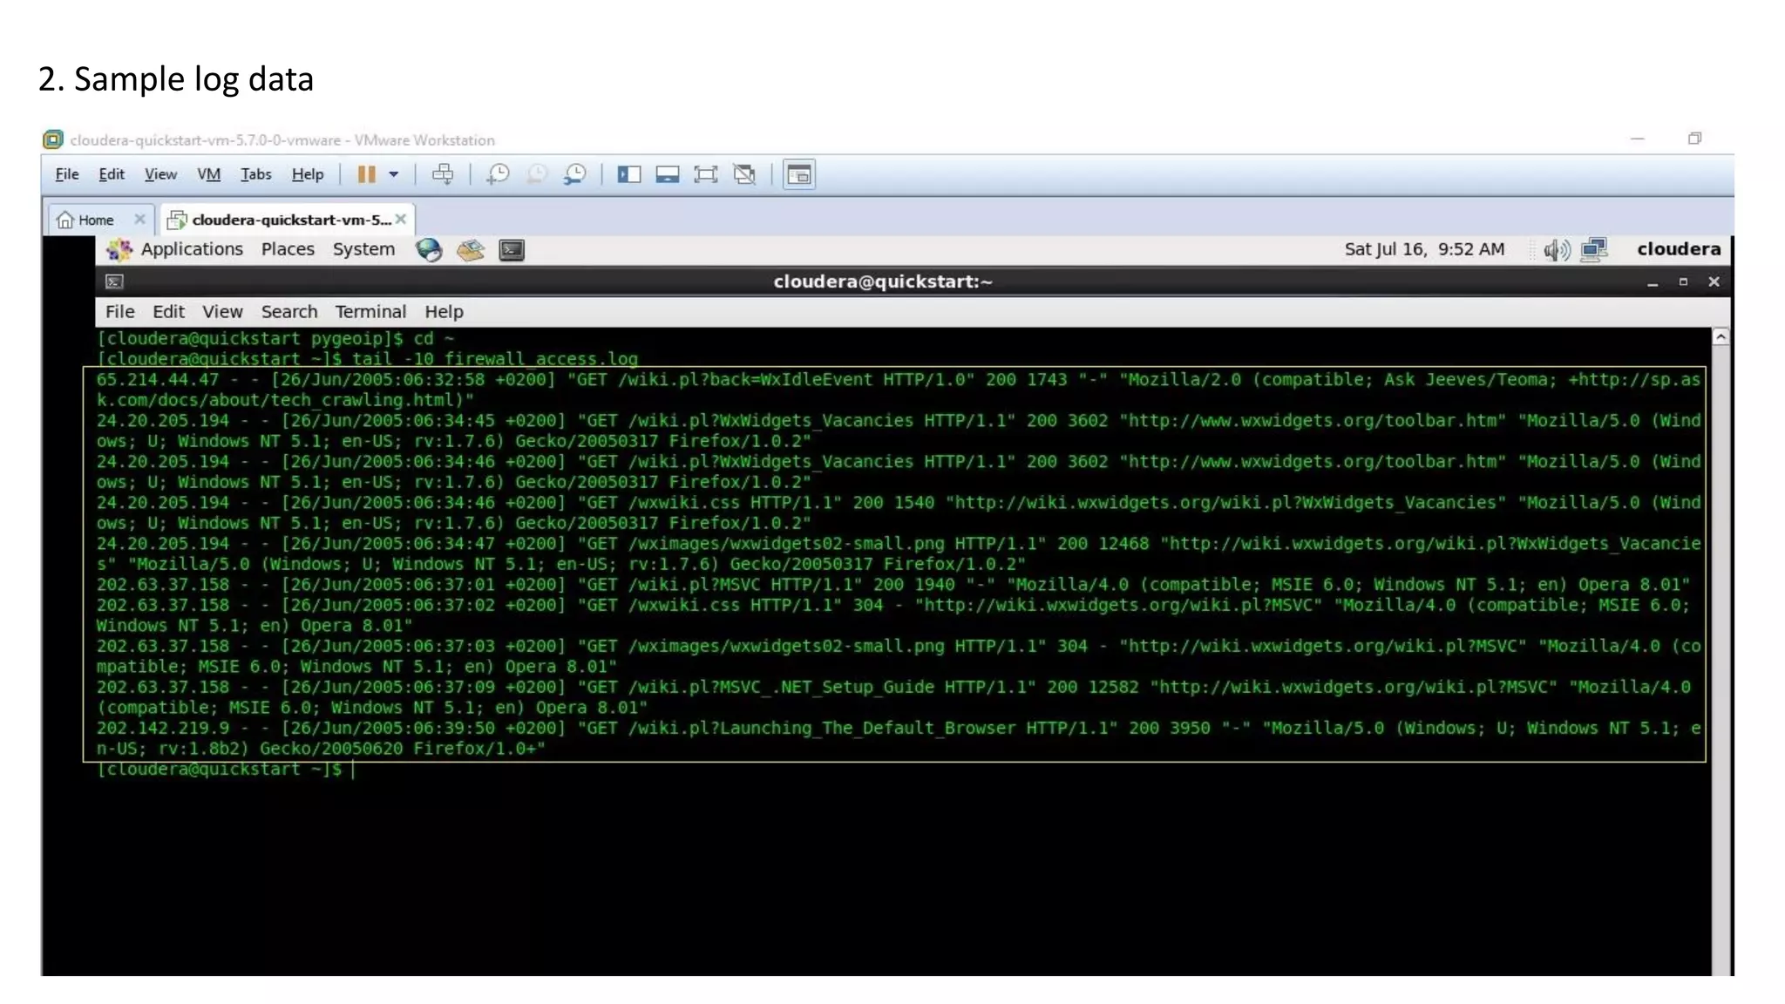Minimize the VMware Workstation window
Viewport: 1785px width, 1004px height.
pyautogui.click(x=1638, y=139)
